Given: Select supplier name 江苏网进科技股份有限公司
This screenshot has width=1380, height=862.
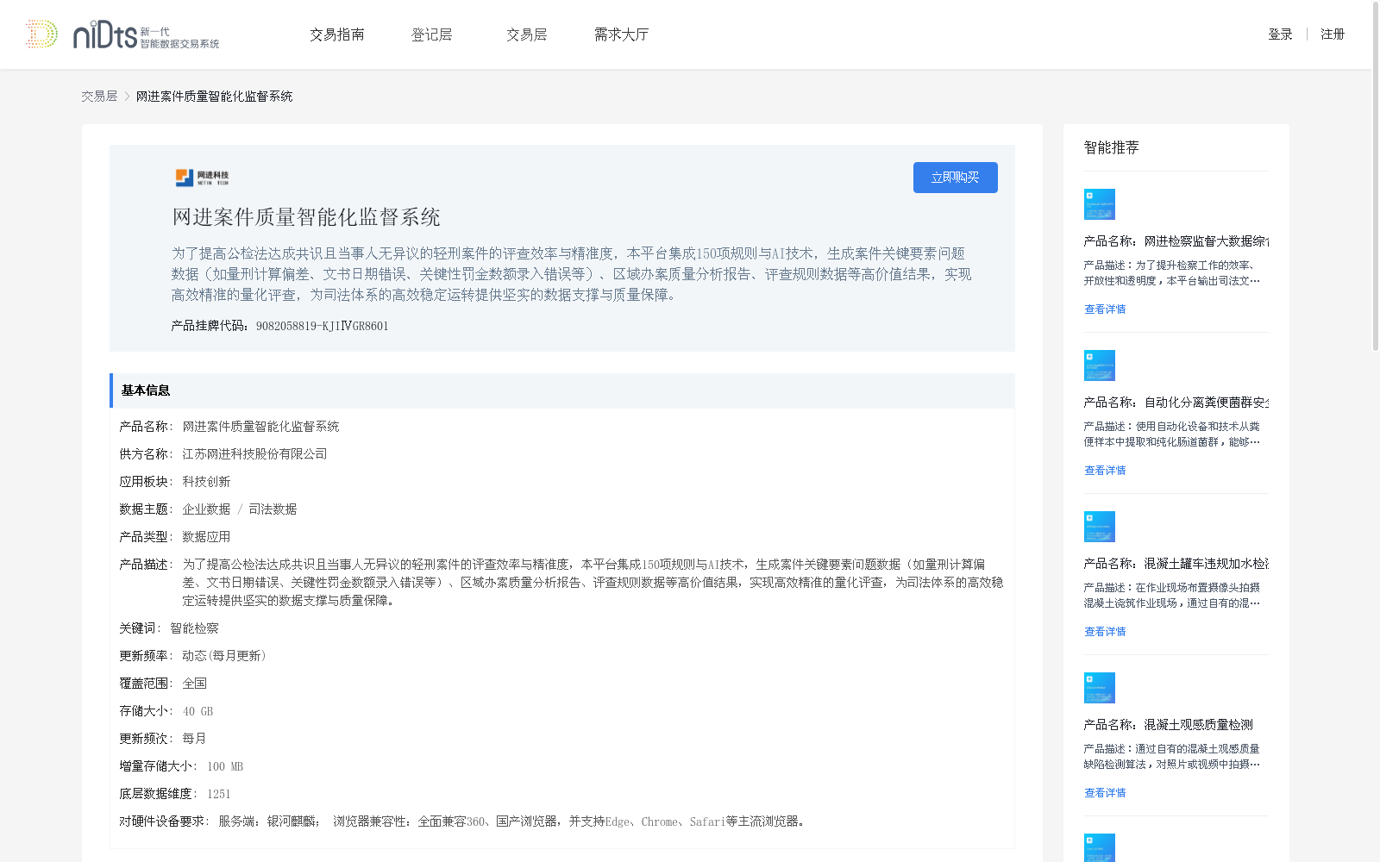Looking at the screenshot, I should tap(254, 454).
